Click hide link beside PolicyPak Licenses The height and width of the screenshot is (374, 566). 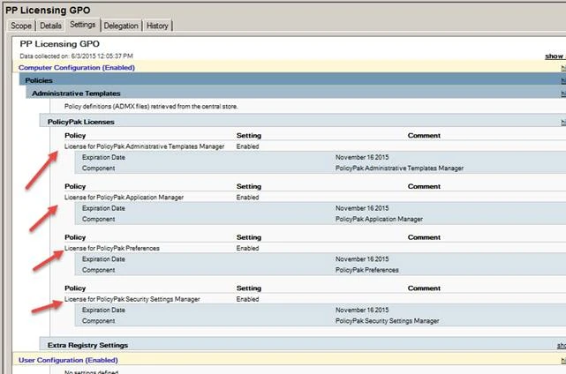pyautogui.click(x=562, y=122)
